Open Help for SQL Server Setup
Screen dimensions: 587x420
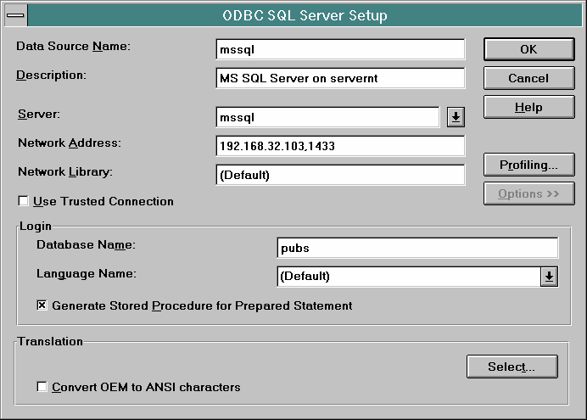click(528, 108)
